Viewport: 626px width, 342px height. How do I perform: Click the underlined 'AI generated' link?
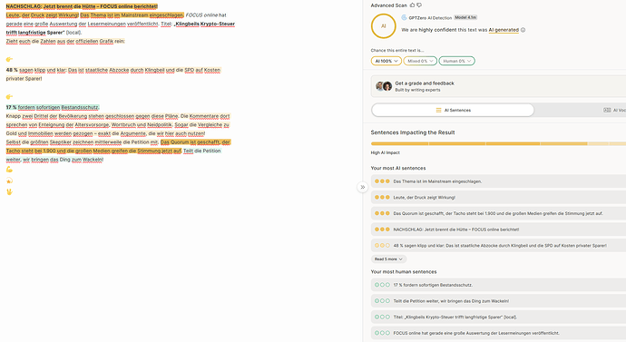504,30
